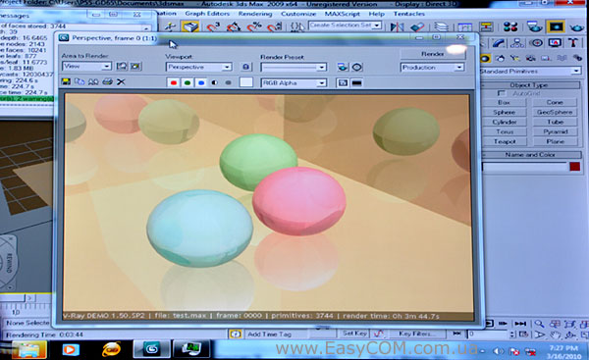Print the rendered image
589x360 pixels.
point(107,81)
